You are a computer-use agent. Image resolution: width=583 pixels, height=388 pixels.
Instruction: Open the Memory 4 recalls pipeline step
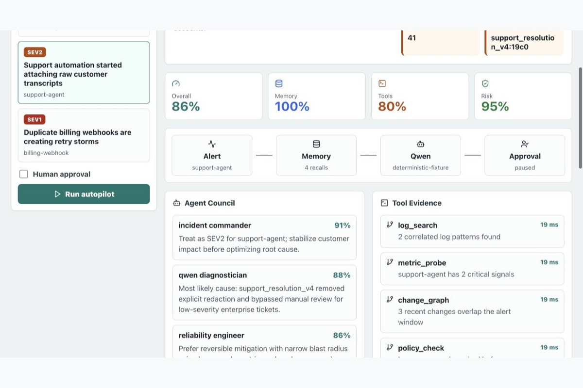[316, 155]
